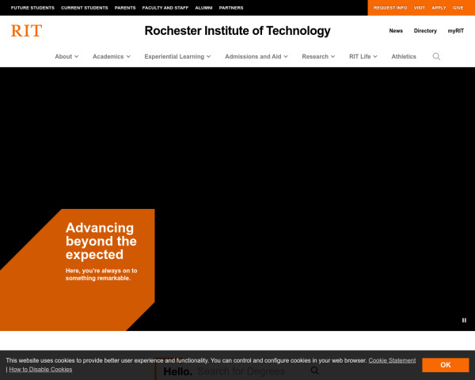Click the Apply link
475x380 pixels.
439,8
